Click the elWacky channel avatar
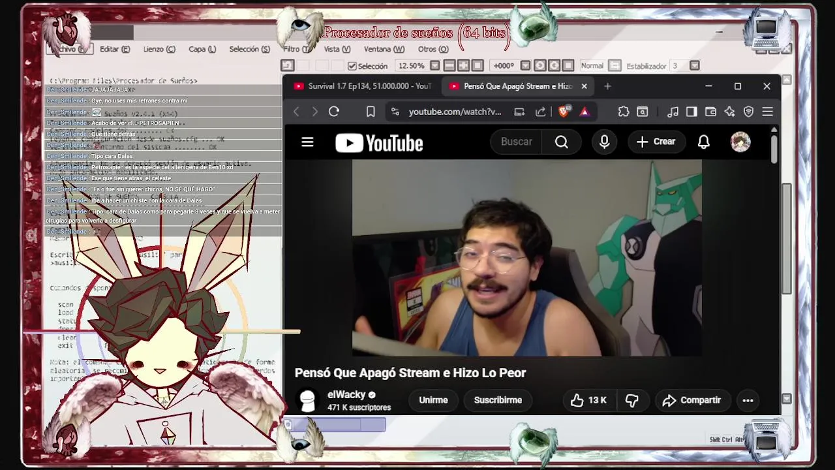Screen dimensions: 835x470 308,400
